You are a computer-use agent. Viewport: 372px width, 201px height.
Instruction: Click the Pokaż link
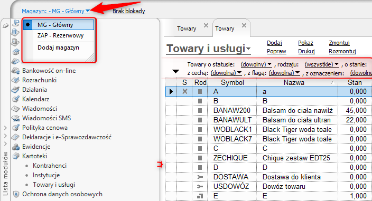(305, 43)
